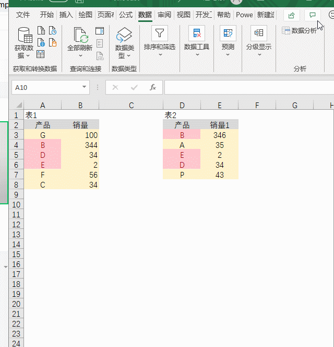Expand the 全部刷新 dropdown chevron
The height and width of the screenshot is (347, 334).
[x=80, y=55]
